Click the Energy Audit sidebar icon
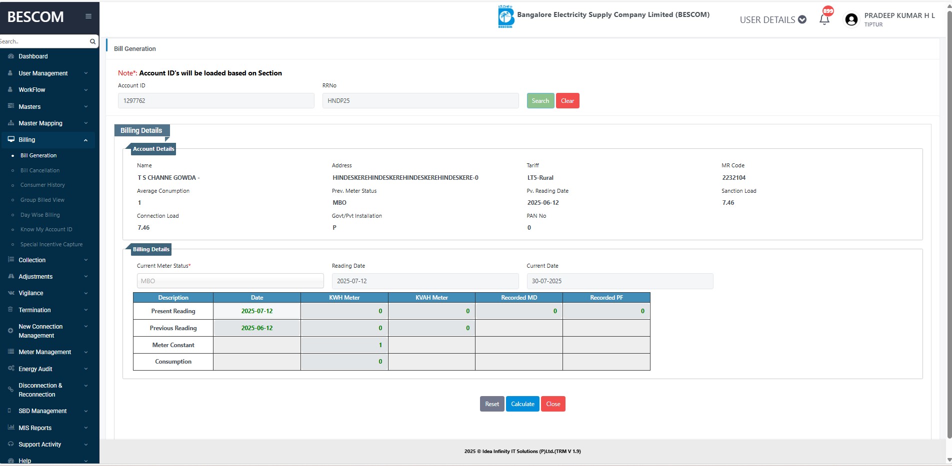Image resolution: width=952 pixels, height=466 pixels. point(11,369)
